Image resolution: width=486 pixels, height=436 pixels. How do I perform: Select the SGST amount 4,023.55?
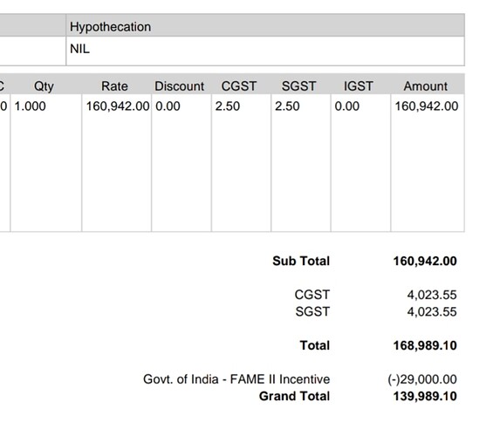click(432, 312)
